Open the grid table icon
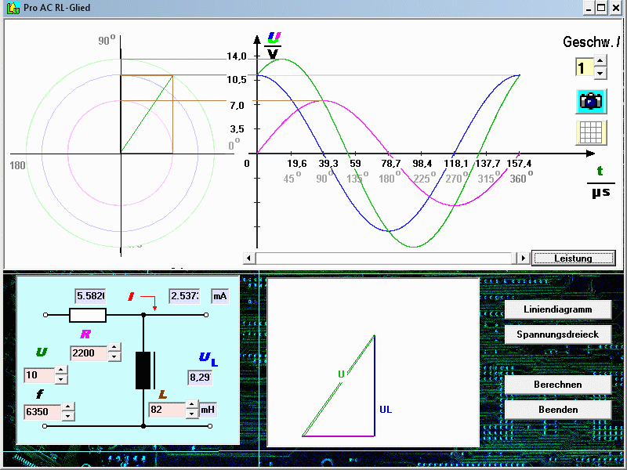Viewport: 627px width, 470px height. pos(591,132)
